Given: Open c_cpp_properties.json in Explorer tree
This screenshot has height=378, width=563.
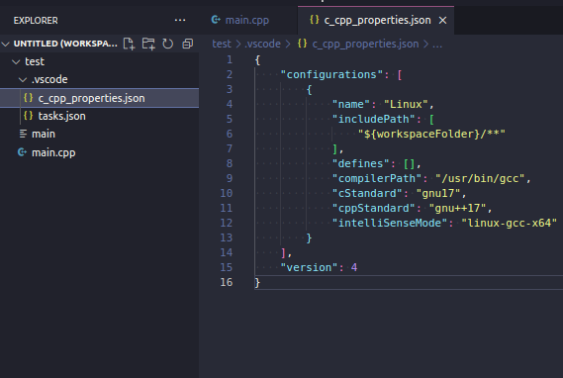Looking at the screenshot, I should point(100,98).
